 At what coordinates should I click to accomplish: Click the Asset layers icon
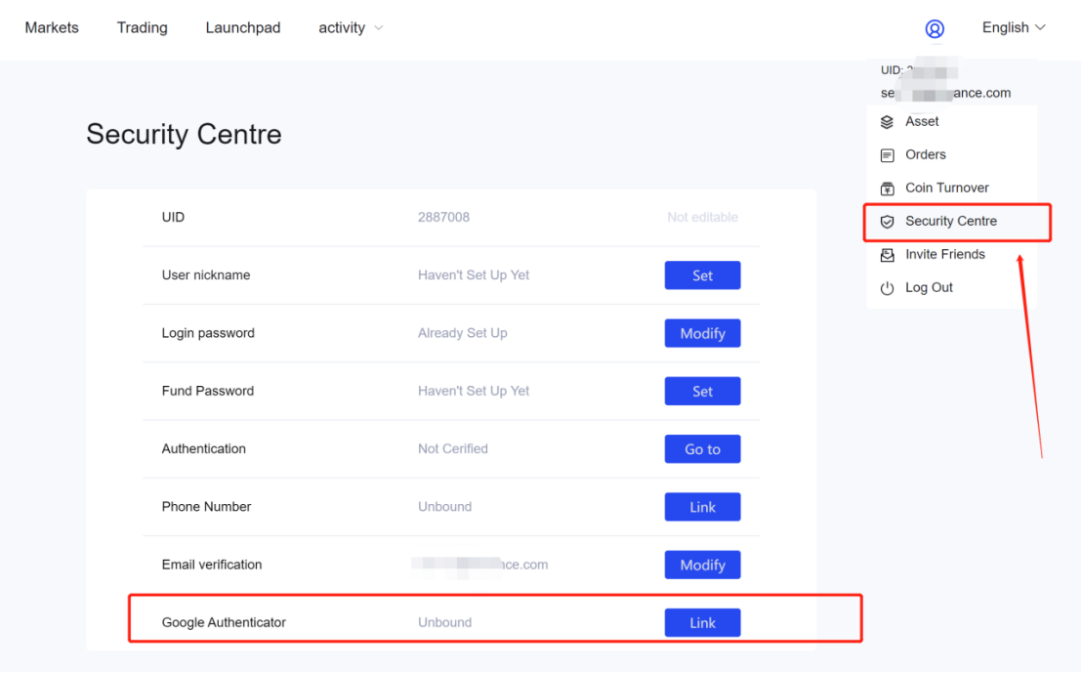(x=887, y=122)
